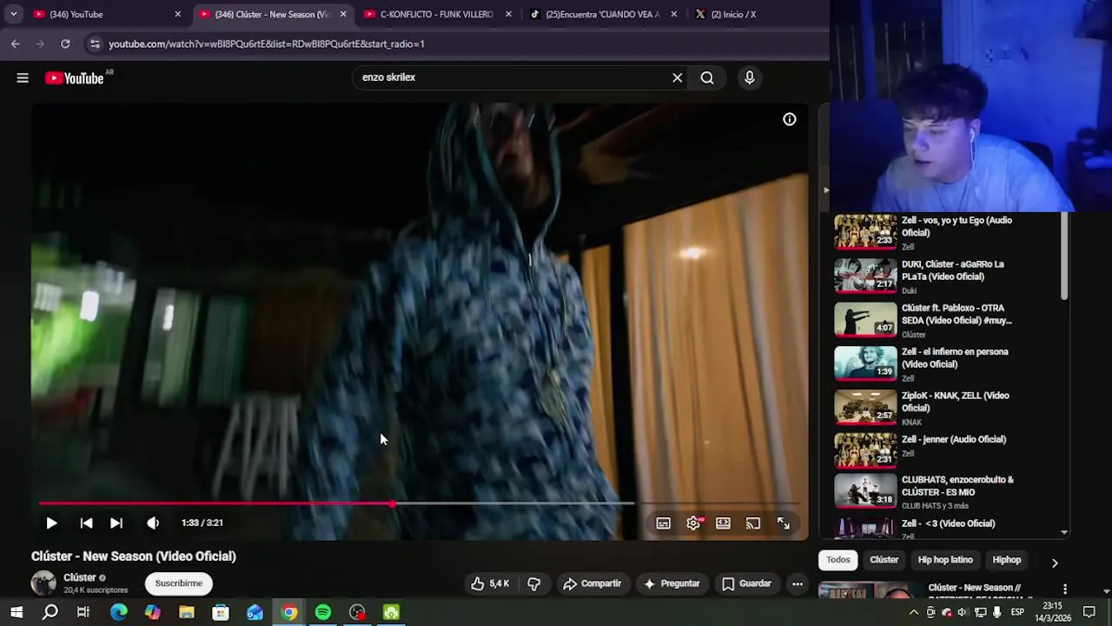
Task: Open Windows taskbar search
Action: (x=50, y=613)
